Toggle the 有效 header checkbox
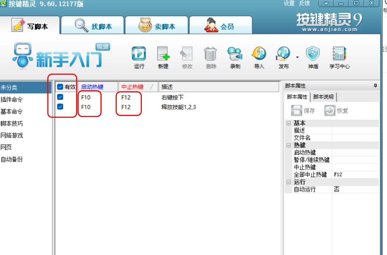 point(60,87)
